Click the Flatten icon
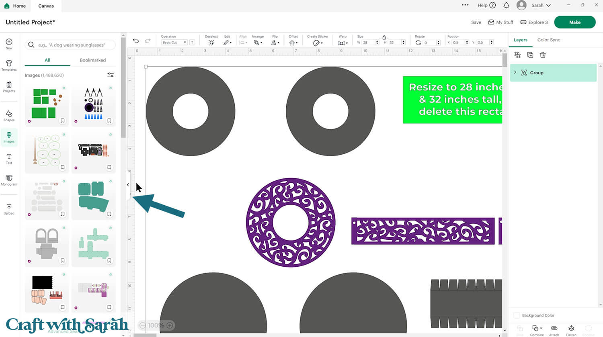The height and width of the screenshot is (337, 603). [x=571, y=329]
